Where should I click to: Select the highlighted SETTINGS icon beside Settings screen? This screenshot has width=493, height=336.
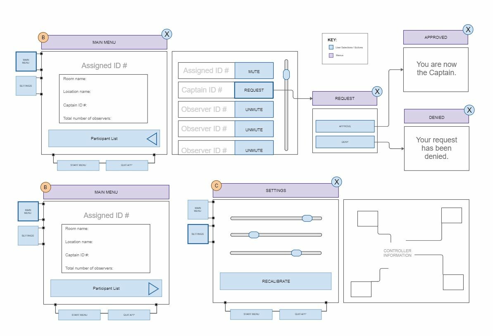click(198, 233)
